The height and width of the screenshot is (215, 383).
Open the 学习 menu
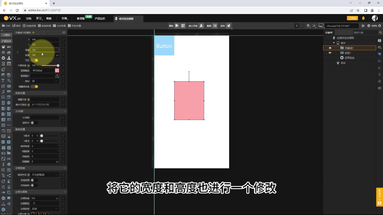point(39,19)
